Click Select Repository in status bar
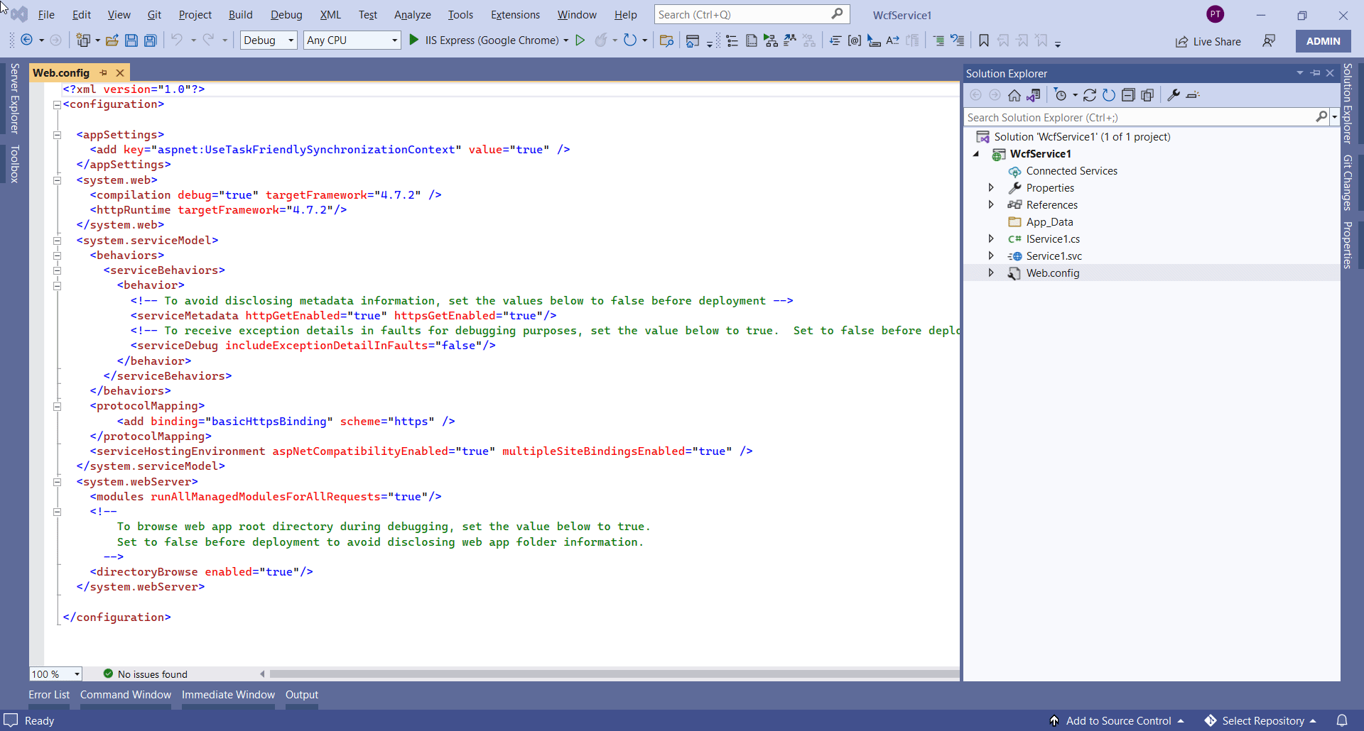This screenshot has height=731, width=1364. [x=1261, y=720]
